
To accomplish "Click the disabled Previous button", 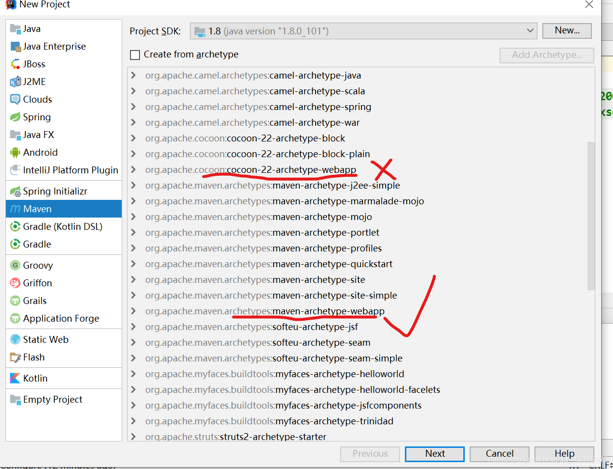I will tap(370, 454).
